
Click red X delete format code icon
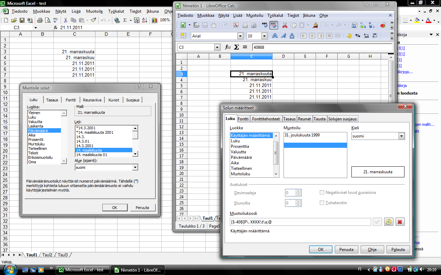400,222
